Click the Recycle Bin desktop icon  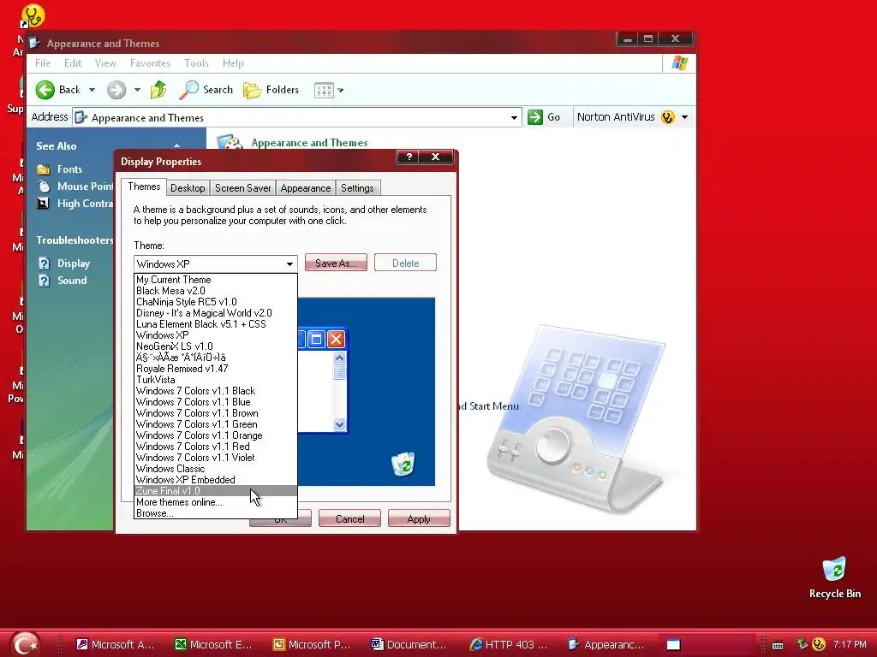(x=834, y=569)
